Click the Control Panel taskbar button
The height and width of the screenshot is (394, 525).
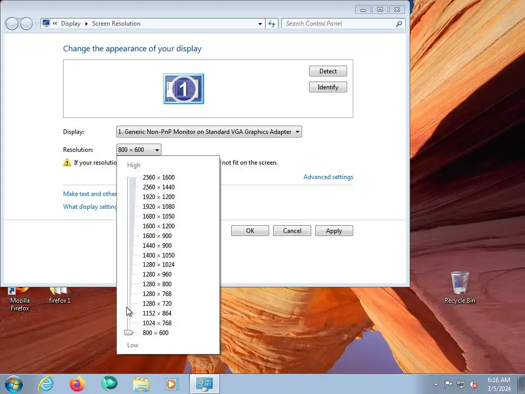coord(204,384)
